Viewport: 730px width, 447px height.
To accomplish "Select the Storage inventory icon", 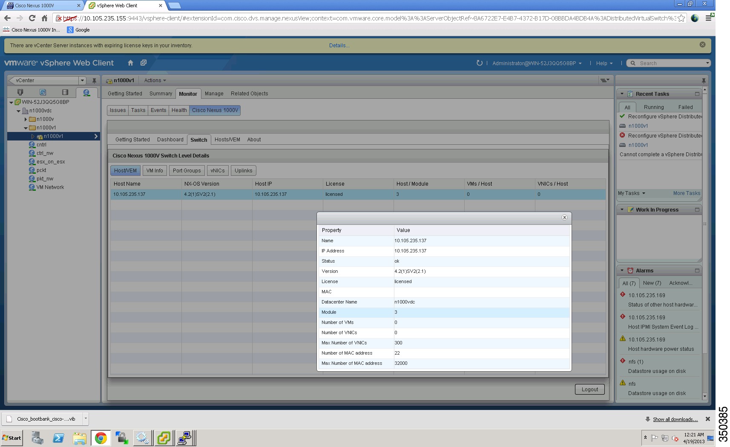I will click(65, 92).
